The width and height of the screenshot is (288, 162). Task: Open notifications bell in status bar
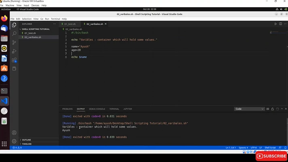pos(285,148)
